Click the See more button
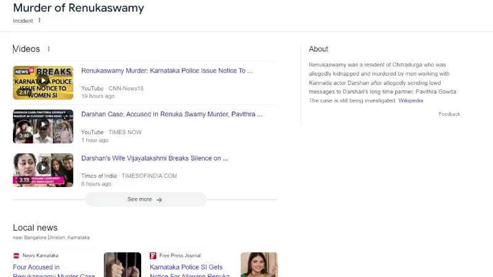Viewport: 493px width, 277px height. [145, 199]
